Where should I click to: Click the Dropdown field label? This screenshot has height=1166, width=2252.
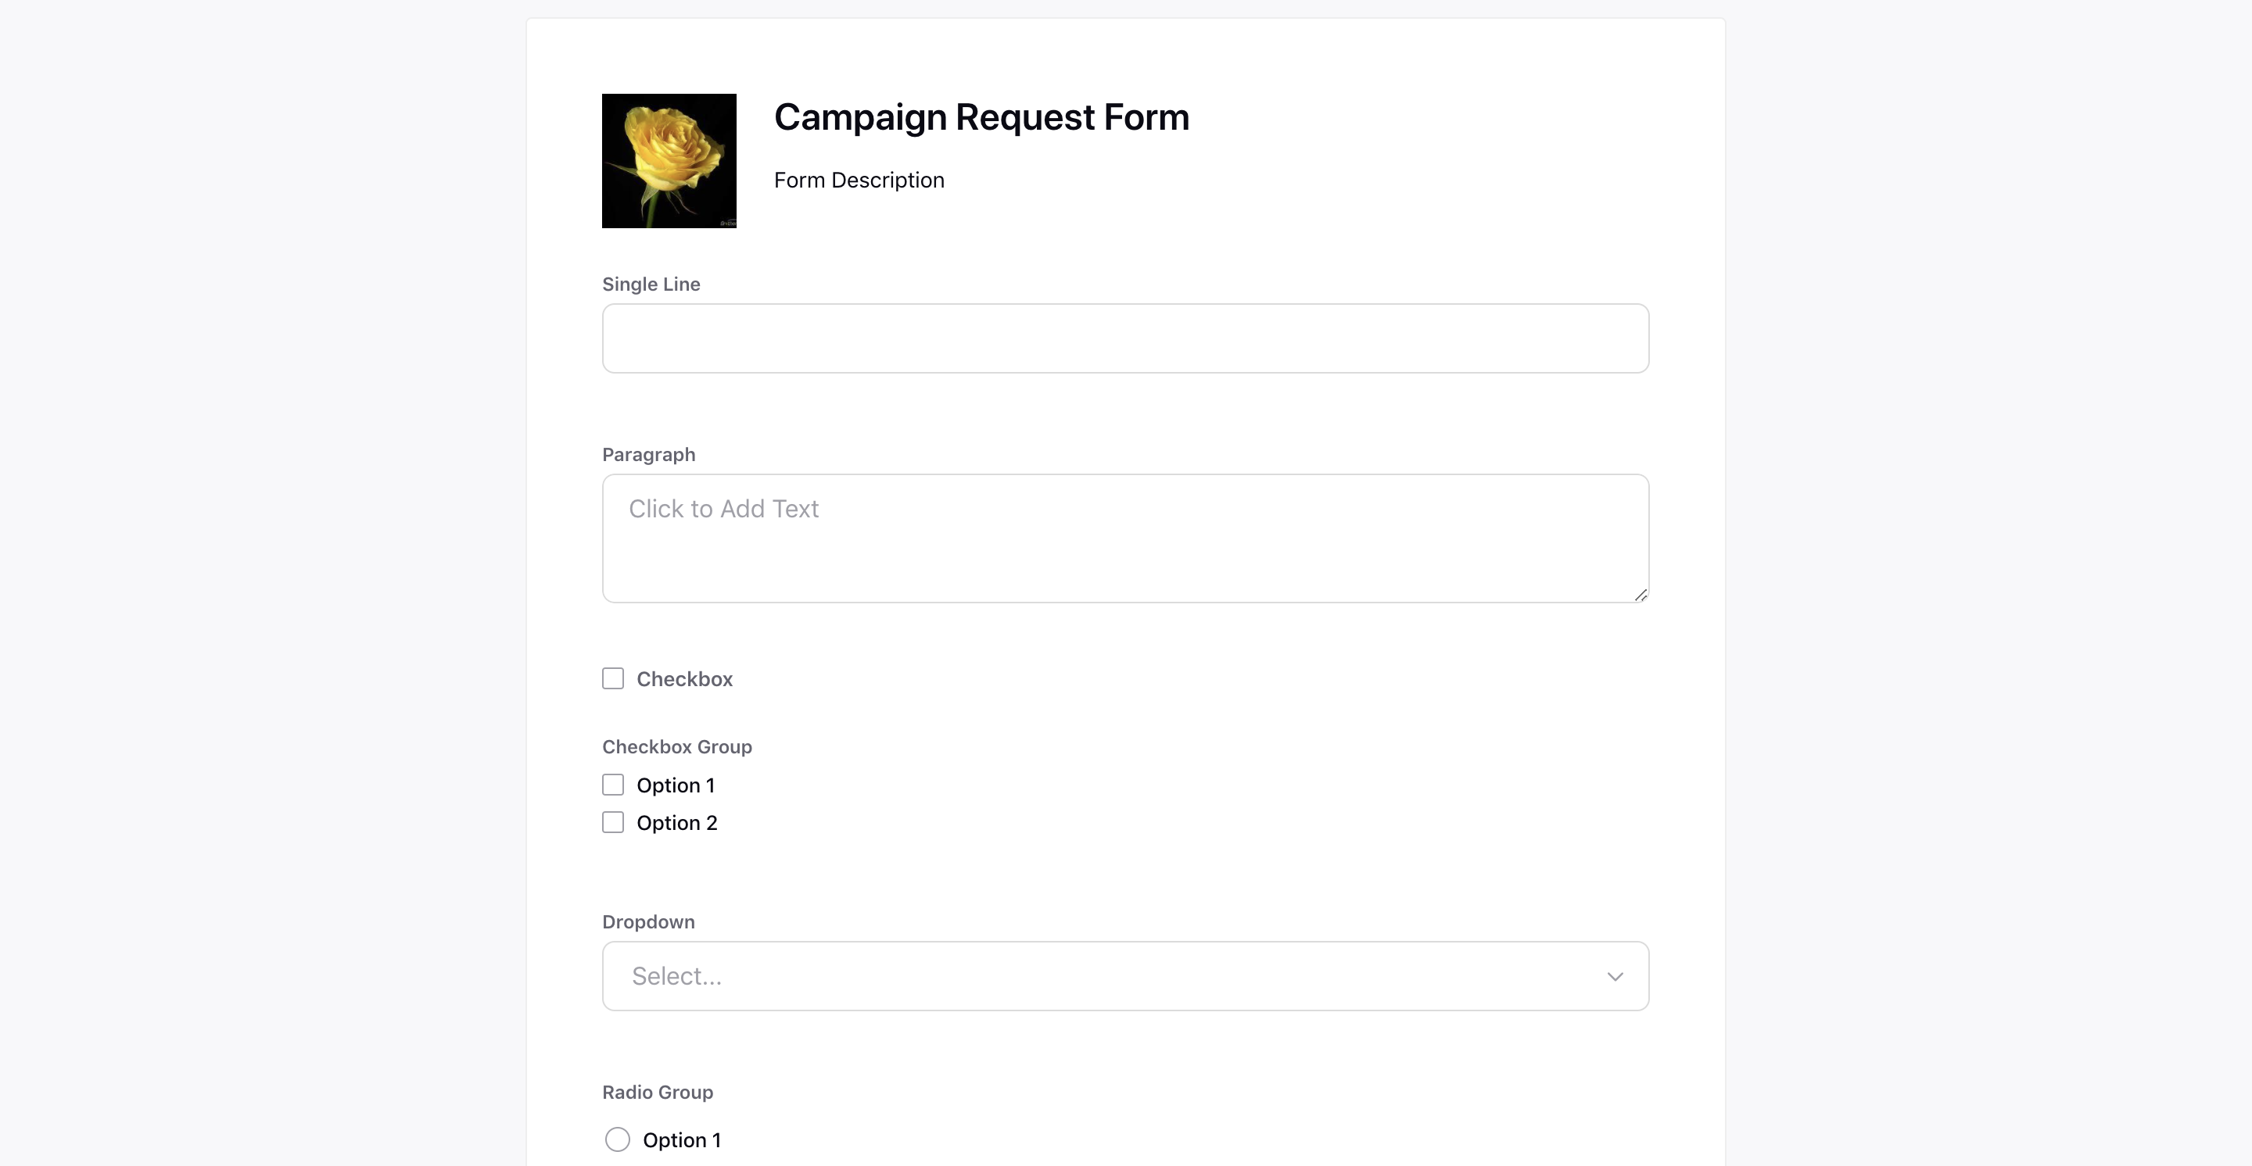pyautogui.click(x=648, y=921)
